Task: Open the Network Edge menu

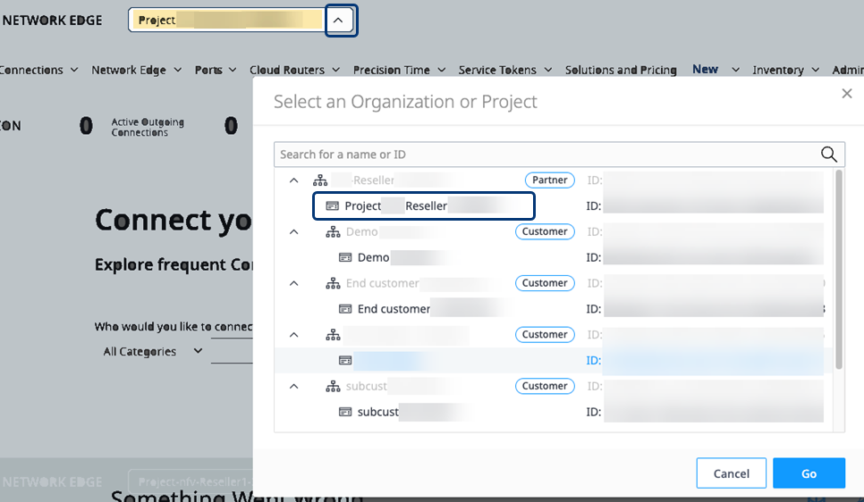Action: point(136,70)
